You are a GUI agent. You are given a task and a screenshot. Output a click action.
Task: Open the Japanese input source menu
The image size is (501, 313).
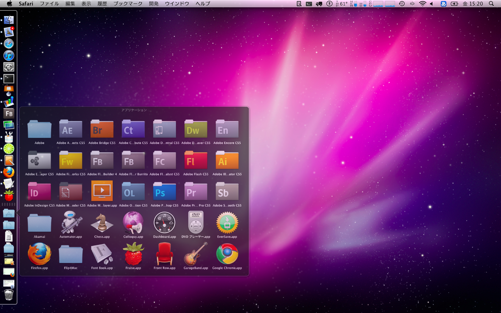pyautogui.click(x=443, y=3)
